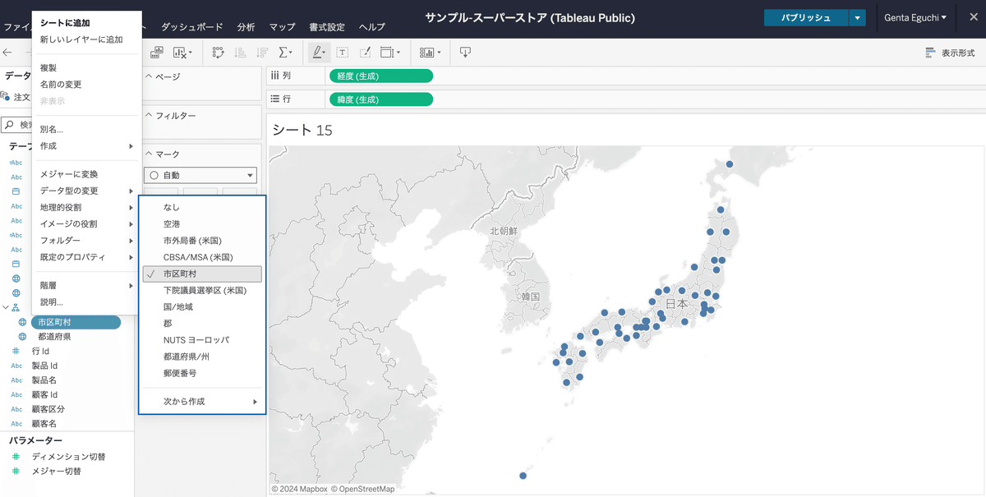Click the globe icon beside 都道府県
The width and height of the screenshot is (986, 497).
coord(22,337)
